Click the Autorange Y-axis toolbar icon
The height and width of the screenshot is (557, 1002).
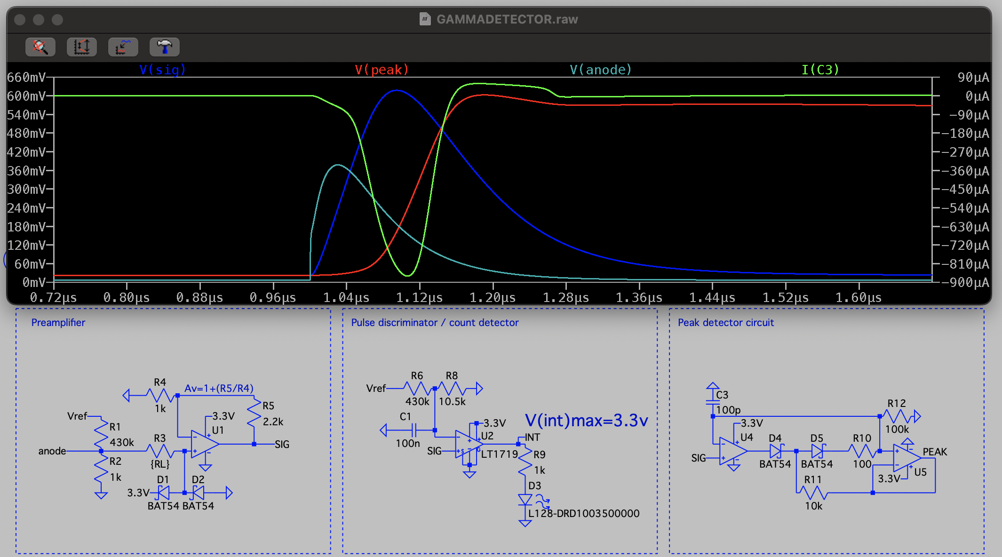point(81,47)
